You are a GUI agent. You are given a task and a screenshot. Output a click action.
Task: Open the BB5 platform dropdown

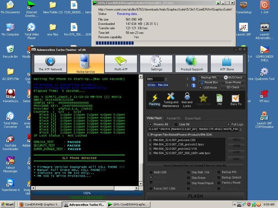coord(166,79)
